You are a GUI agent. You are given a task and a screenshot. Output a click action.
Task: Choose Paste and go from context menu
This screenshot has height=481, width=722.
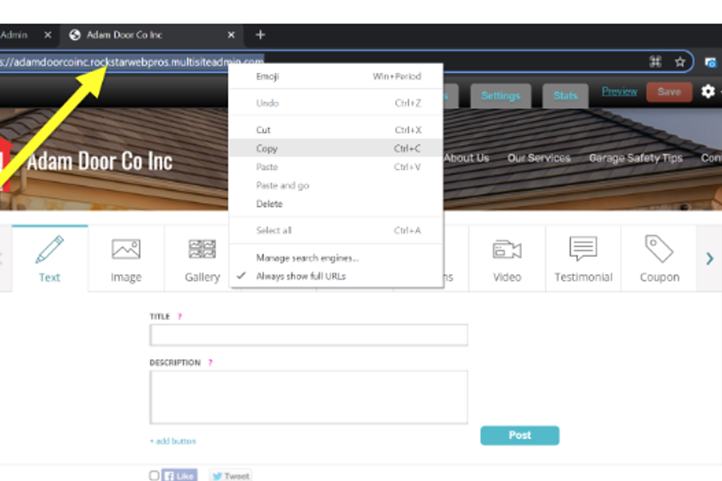(336, 185)
